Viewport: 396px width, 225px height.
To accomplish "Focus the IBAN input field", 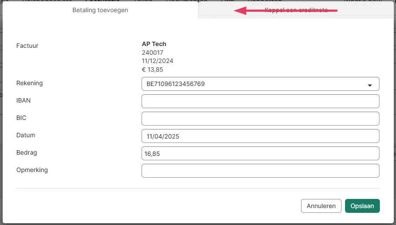I will coord(260,101).
